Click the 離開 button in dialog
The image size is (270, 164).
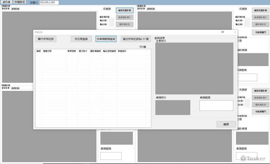click(x=226, y=124)
